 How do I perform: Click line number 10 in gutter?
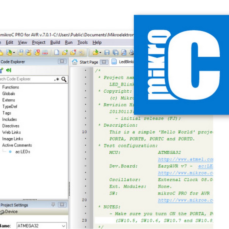(84, 132)
